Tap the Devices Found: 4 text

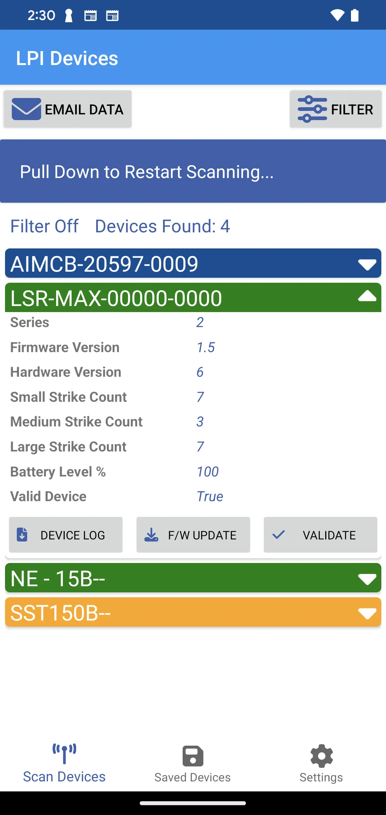[163, 226]
